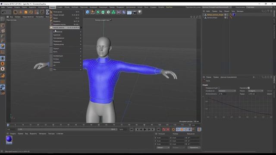Toggle the Autokeying button

pos(168,130)
